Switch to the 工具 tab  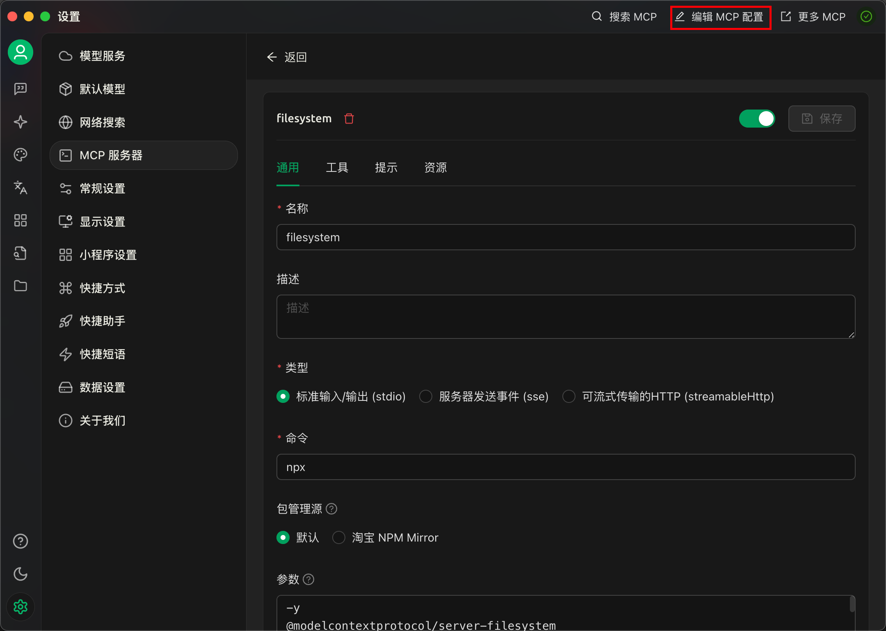[337, 167]
